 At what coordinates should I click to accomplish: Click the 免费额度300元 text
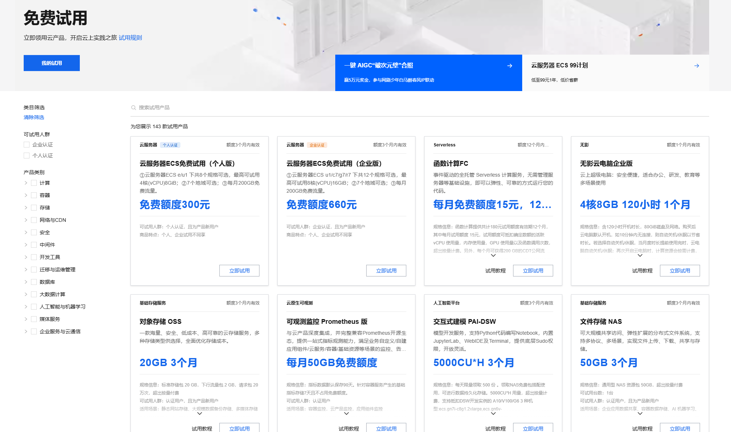(x=175, y=205)
